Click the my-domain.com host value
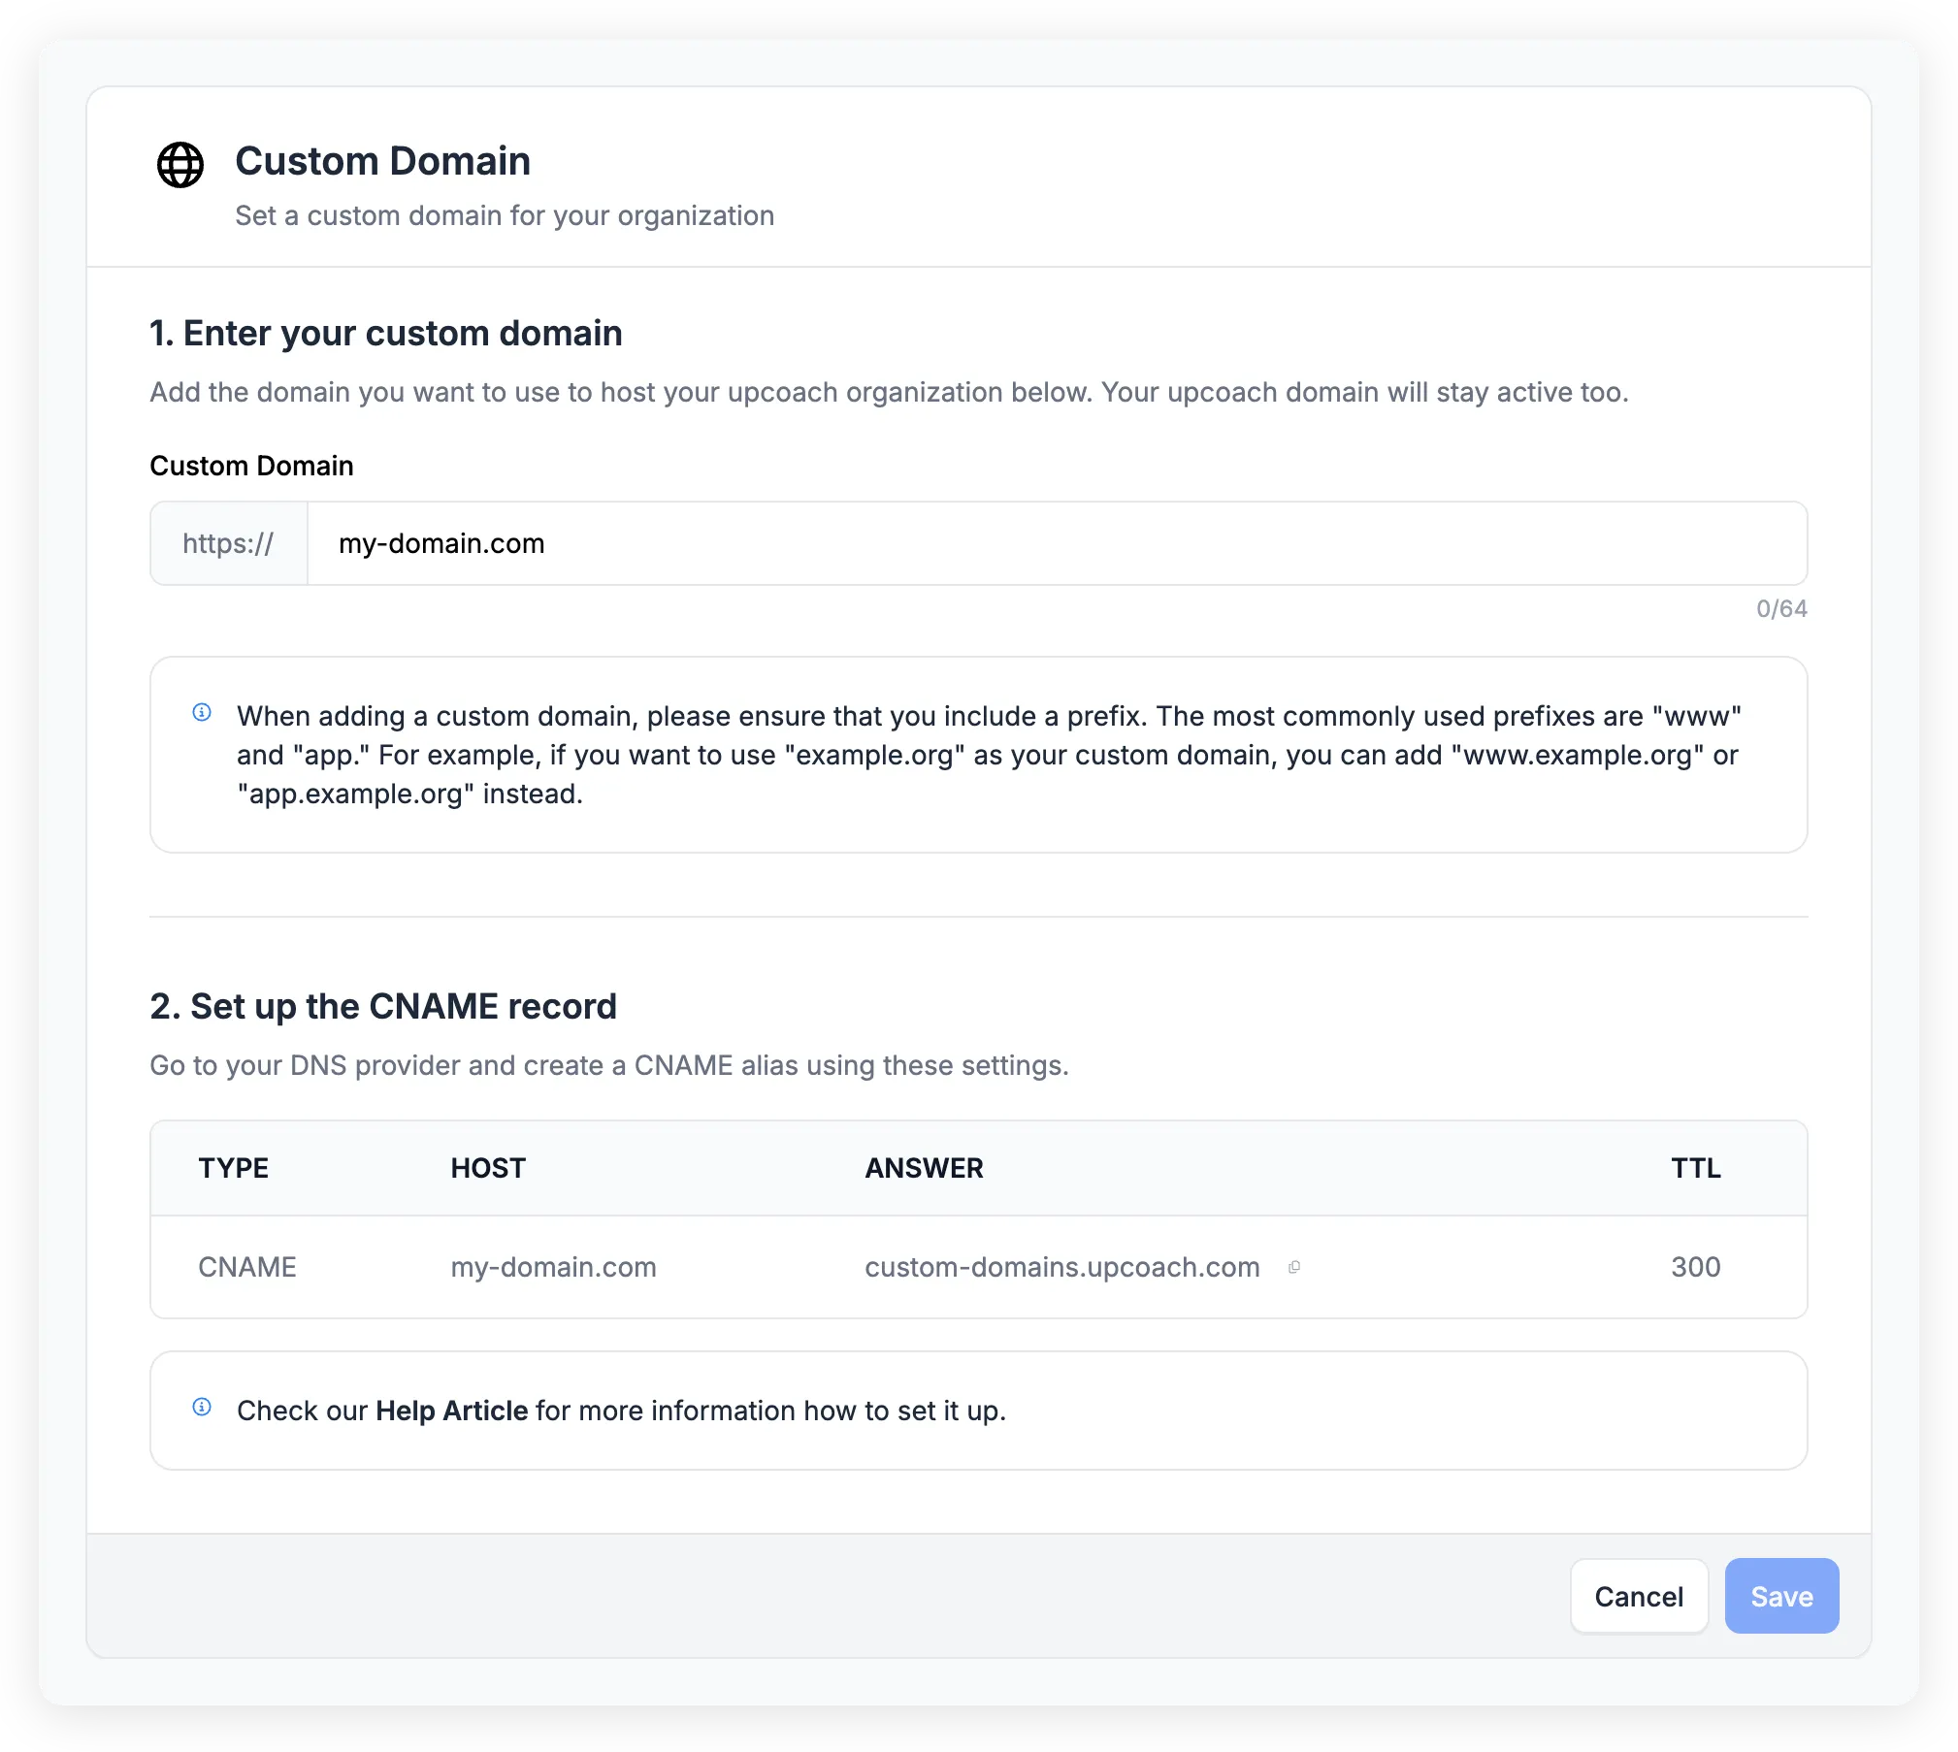This screenshot has height=1752, width=1958. [552, 1267]
